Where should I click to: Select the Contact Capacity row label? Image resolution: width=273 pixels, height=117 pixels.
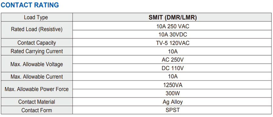[x=37, y=43]
